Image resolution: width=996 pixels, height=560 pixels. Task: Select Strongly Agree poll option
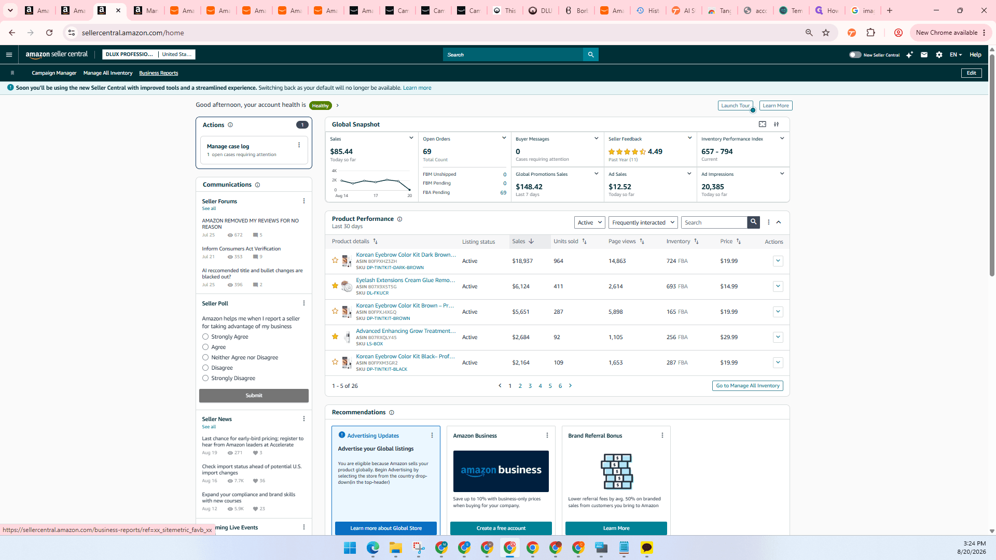point(205,337)
